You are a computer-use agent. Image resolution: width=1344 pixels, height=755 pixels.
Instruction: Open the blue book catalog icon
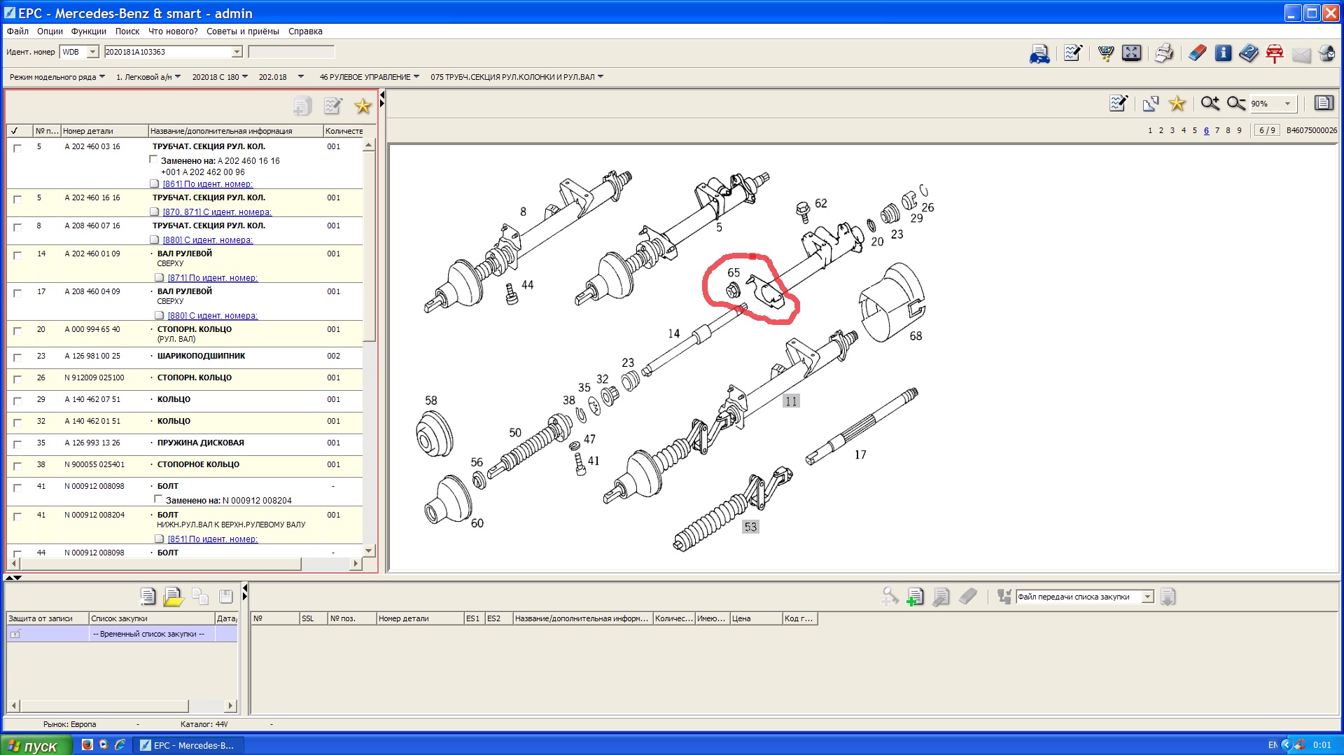click(x=1249, y=53)
